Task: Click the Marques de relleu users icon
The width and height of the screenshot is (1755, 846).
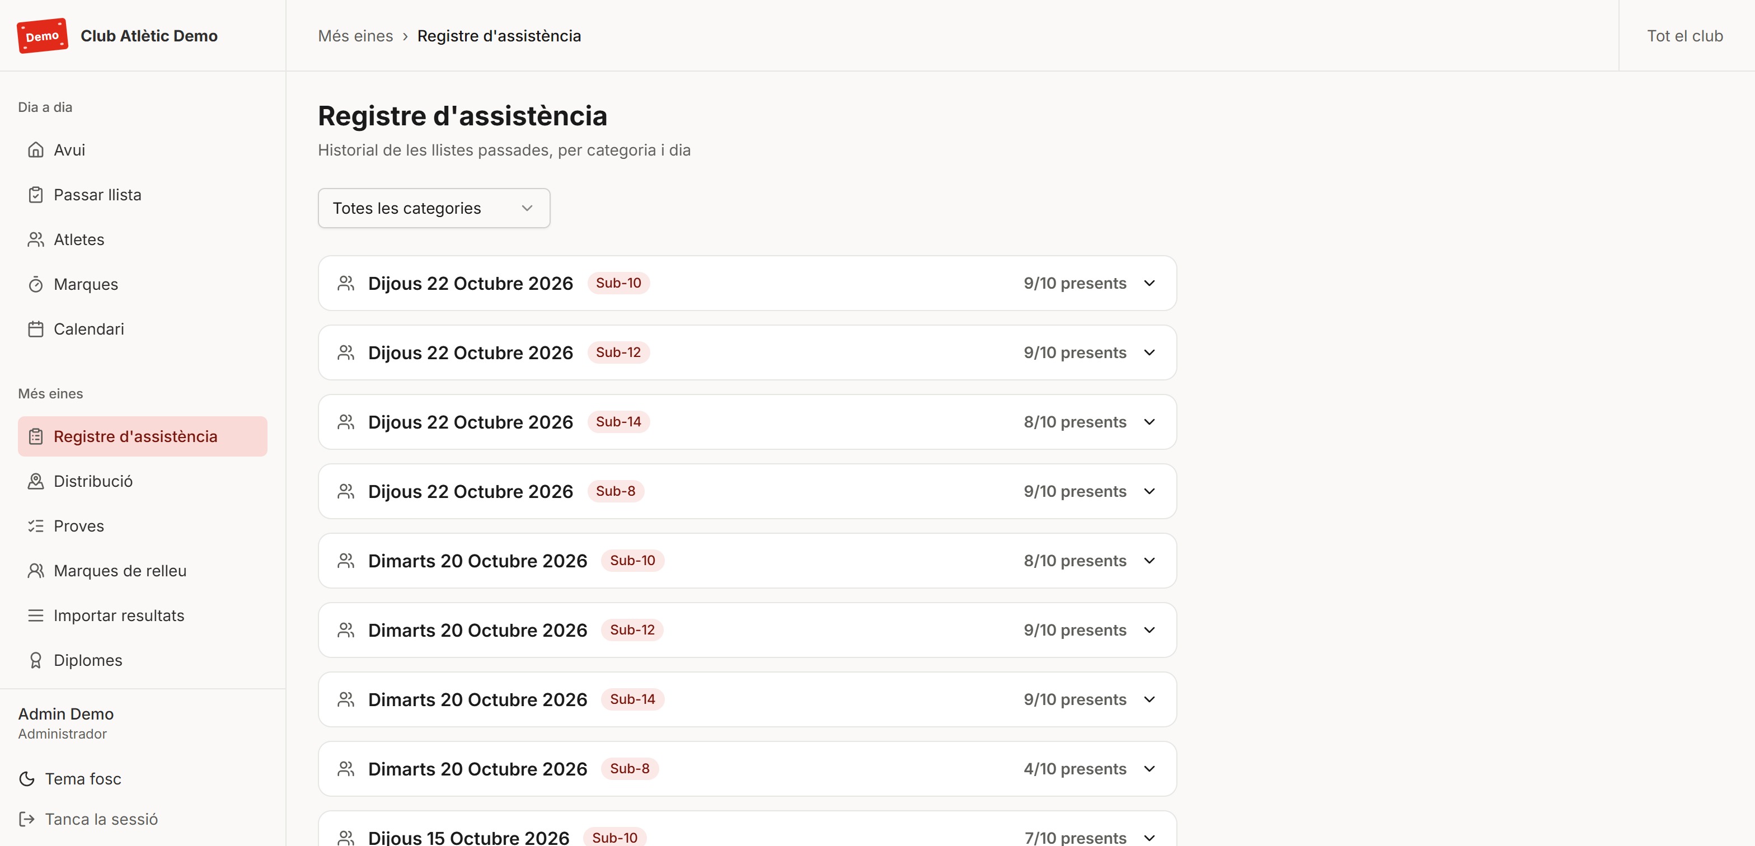Action: [35, 571]
